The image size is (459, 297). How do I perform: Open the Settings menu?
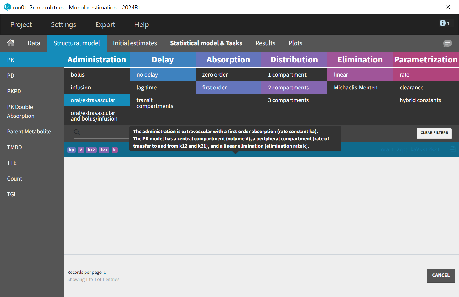click(x=64, y=24)
